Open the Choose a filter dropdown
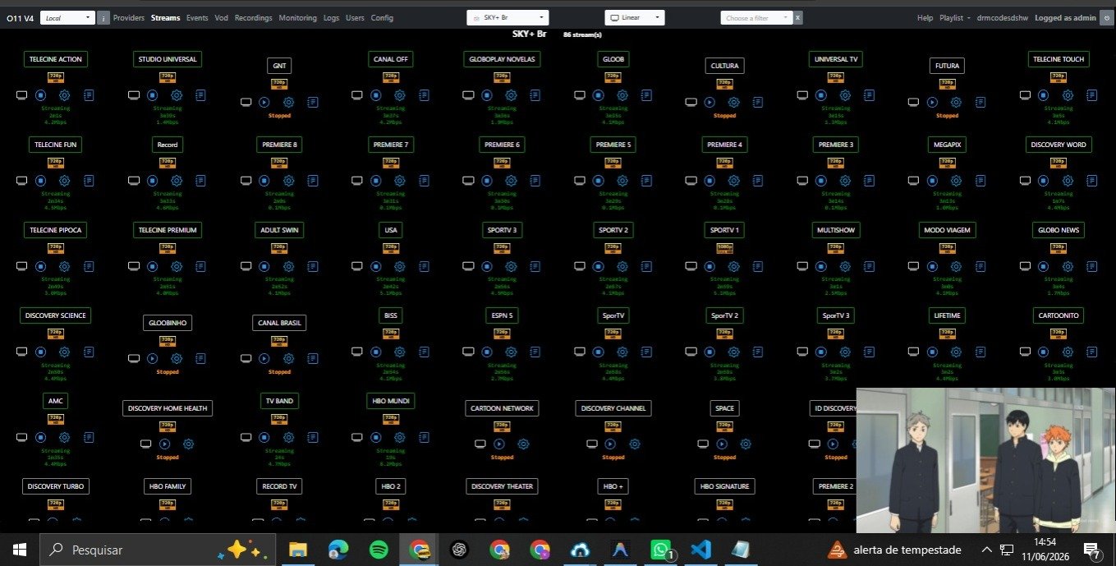This screenshot has width=1116, height=566. pos(757,17)
